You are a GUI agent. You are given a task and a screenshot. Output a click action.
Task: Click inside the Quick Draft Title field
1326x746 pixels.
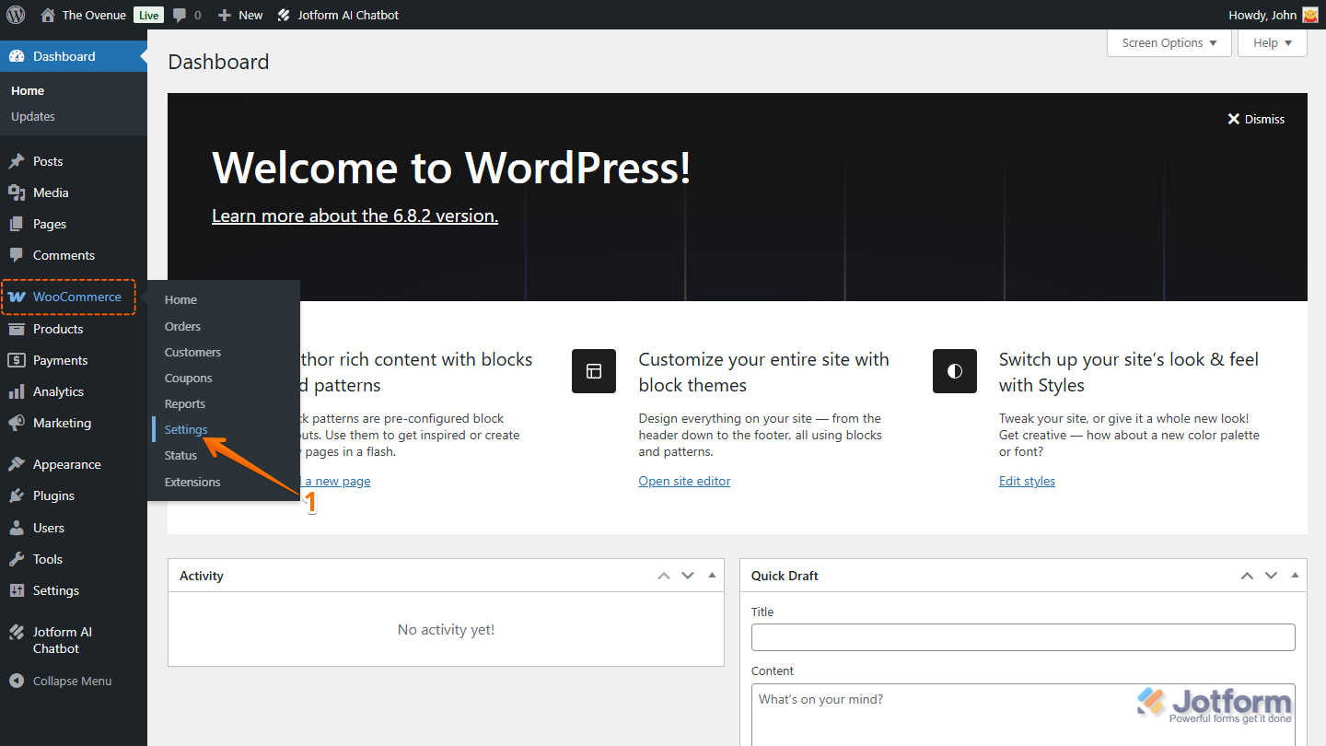tap(1023, 636)
